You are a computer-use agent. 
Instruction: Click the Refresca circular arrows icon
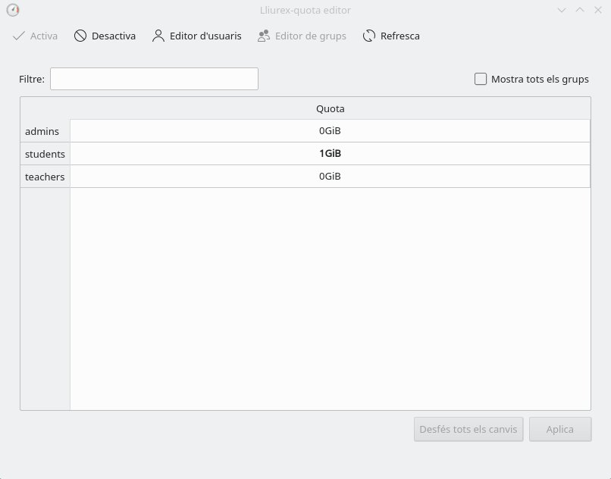pos(369,36)
